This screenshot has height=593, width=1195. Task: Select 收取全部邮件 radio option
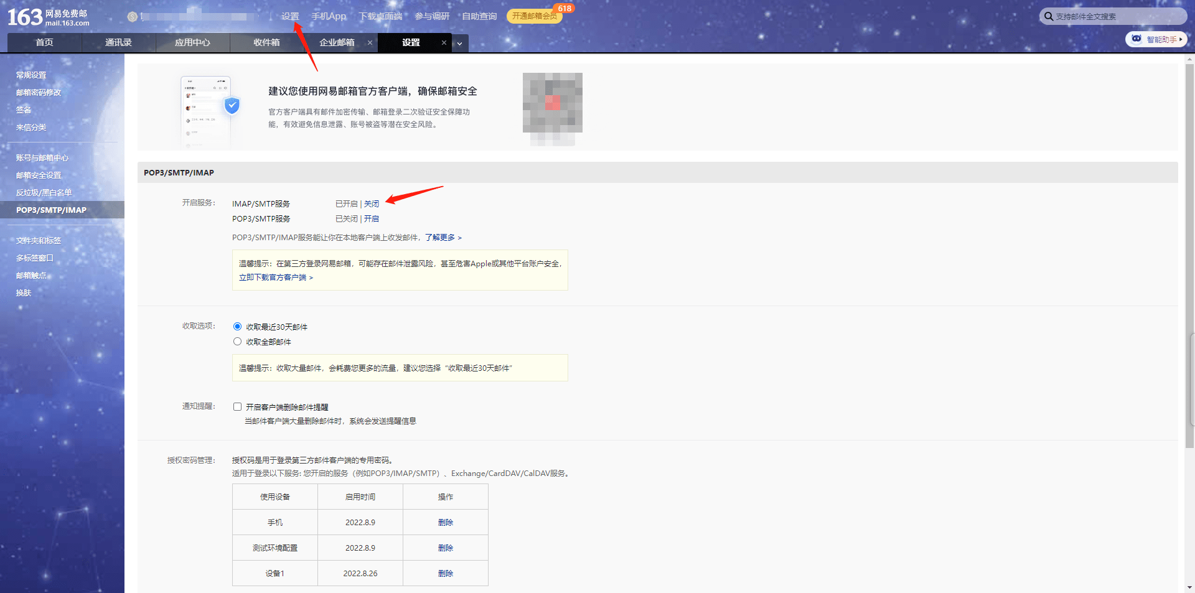click(237, 342)
